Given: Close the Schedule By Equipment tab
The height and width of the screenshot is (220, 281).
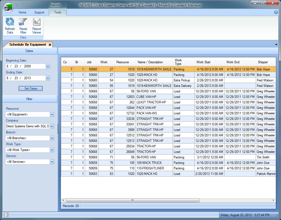Looking at the screenshot, I should pos(50,45).
